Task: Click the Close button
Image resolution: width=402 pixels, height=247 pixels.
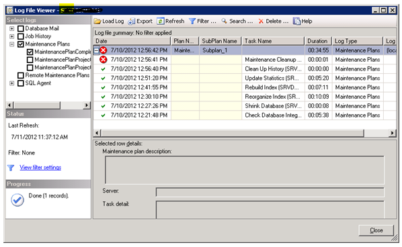Action: (x=376, y=230)
